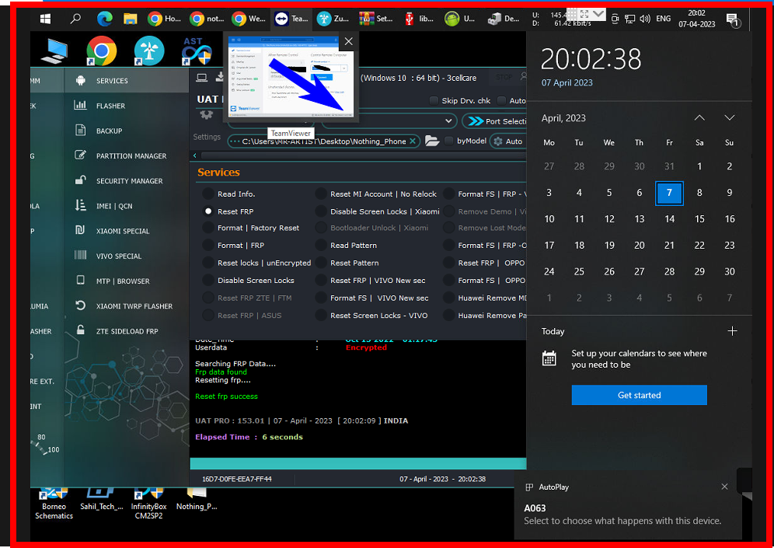774x548 pixels.
Task: Open File Explorer from the taskbar
Action: tap(131, 19)
